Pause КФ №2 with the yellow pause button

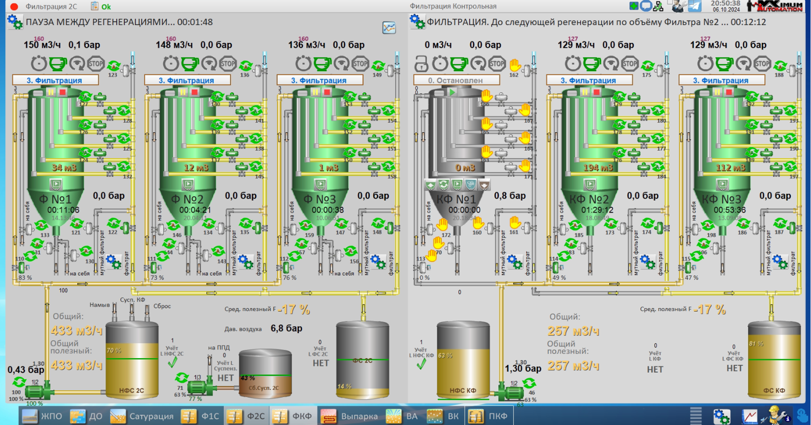tap(585, 92)
